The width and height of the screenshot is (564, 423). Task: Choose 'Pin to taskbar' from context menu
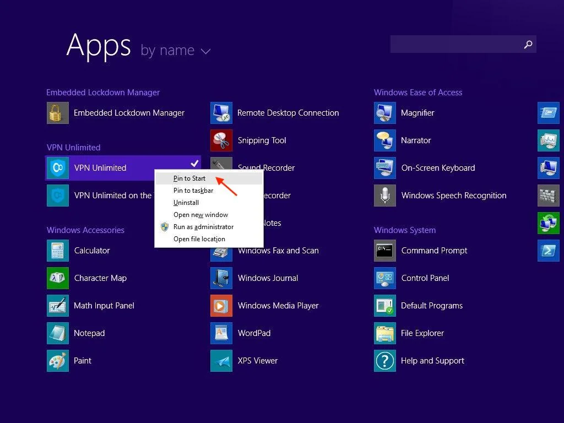coord(193,191)
